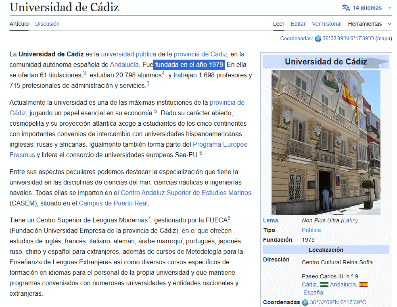The image size is (397, 307).
Task: Open the Editar tab
Action: [298, 24]
